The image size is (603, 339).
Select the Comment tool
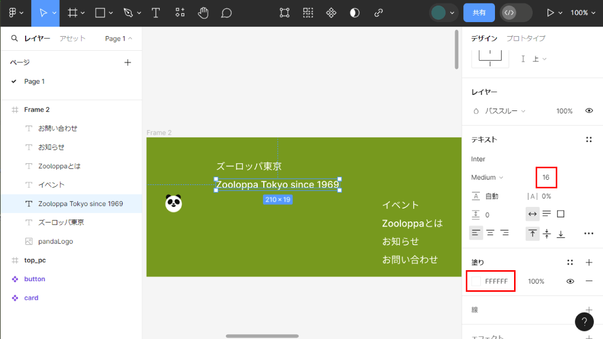pyautogui.click(x=227, y=13)
